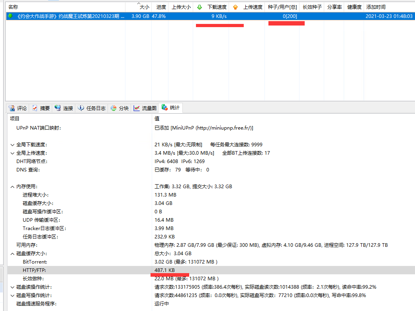The width and height of the screenshot is (415, 311).
Task: Click the 流量图 tab's graph icon
Action: pos(137,108)
